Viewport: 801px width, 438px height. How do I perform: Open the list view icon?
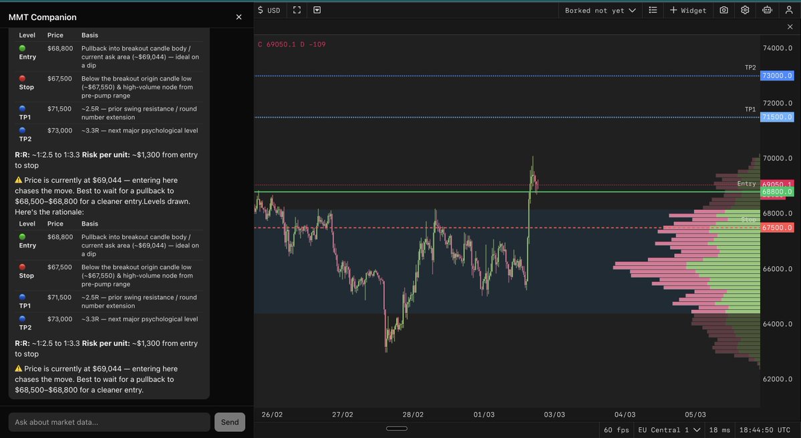coord(653,10)
